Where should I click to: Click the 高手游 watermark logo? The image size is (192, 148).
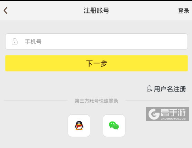coord(167,114)
